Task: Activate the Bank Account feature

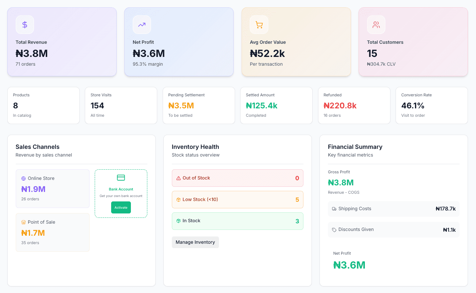Action: point(121,207)
